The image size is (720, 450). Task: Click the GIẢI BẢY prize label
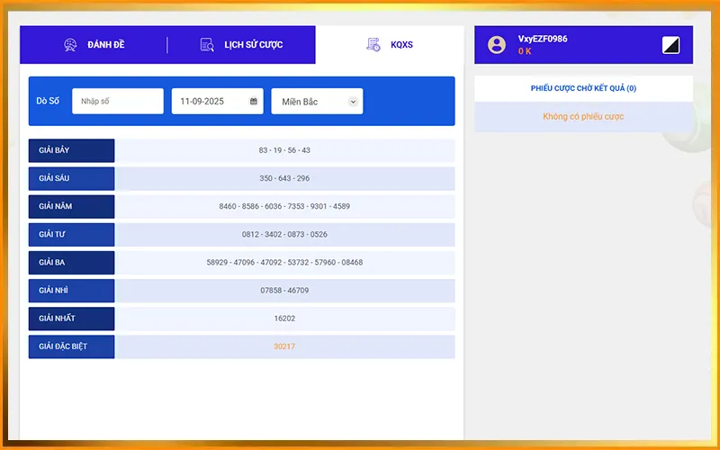[71, 150]
